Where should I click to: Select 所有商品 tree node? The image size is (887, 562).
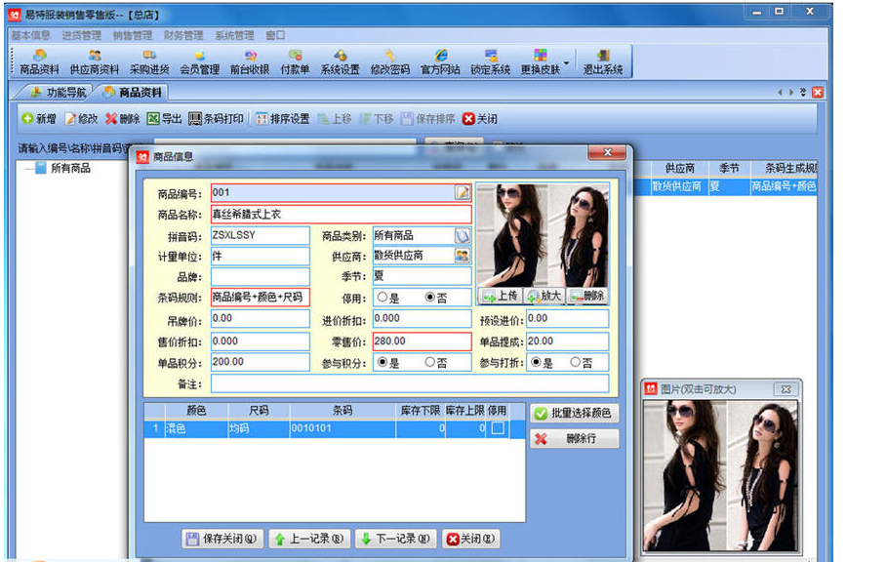(x=70, y=168)
